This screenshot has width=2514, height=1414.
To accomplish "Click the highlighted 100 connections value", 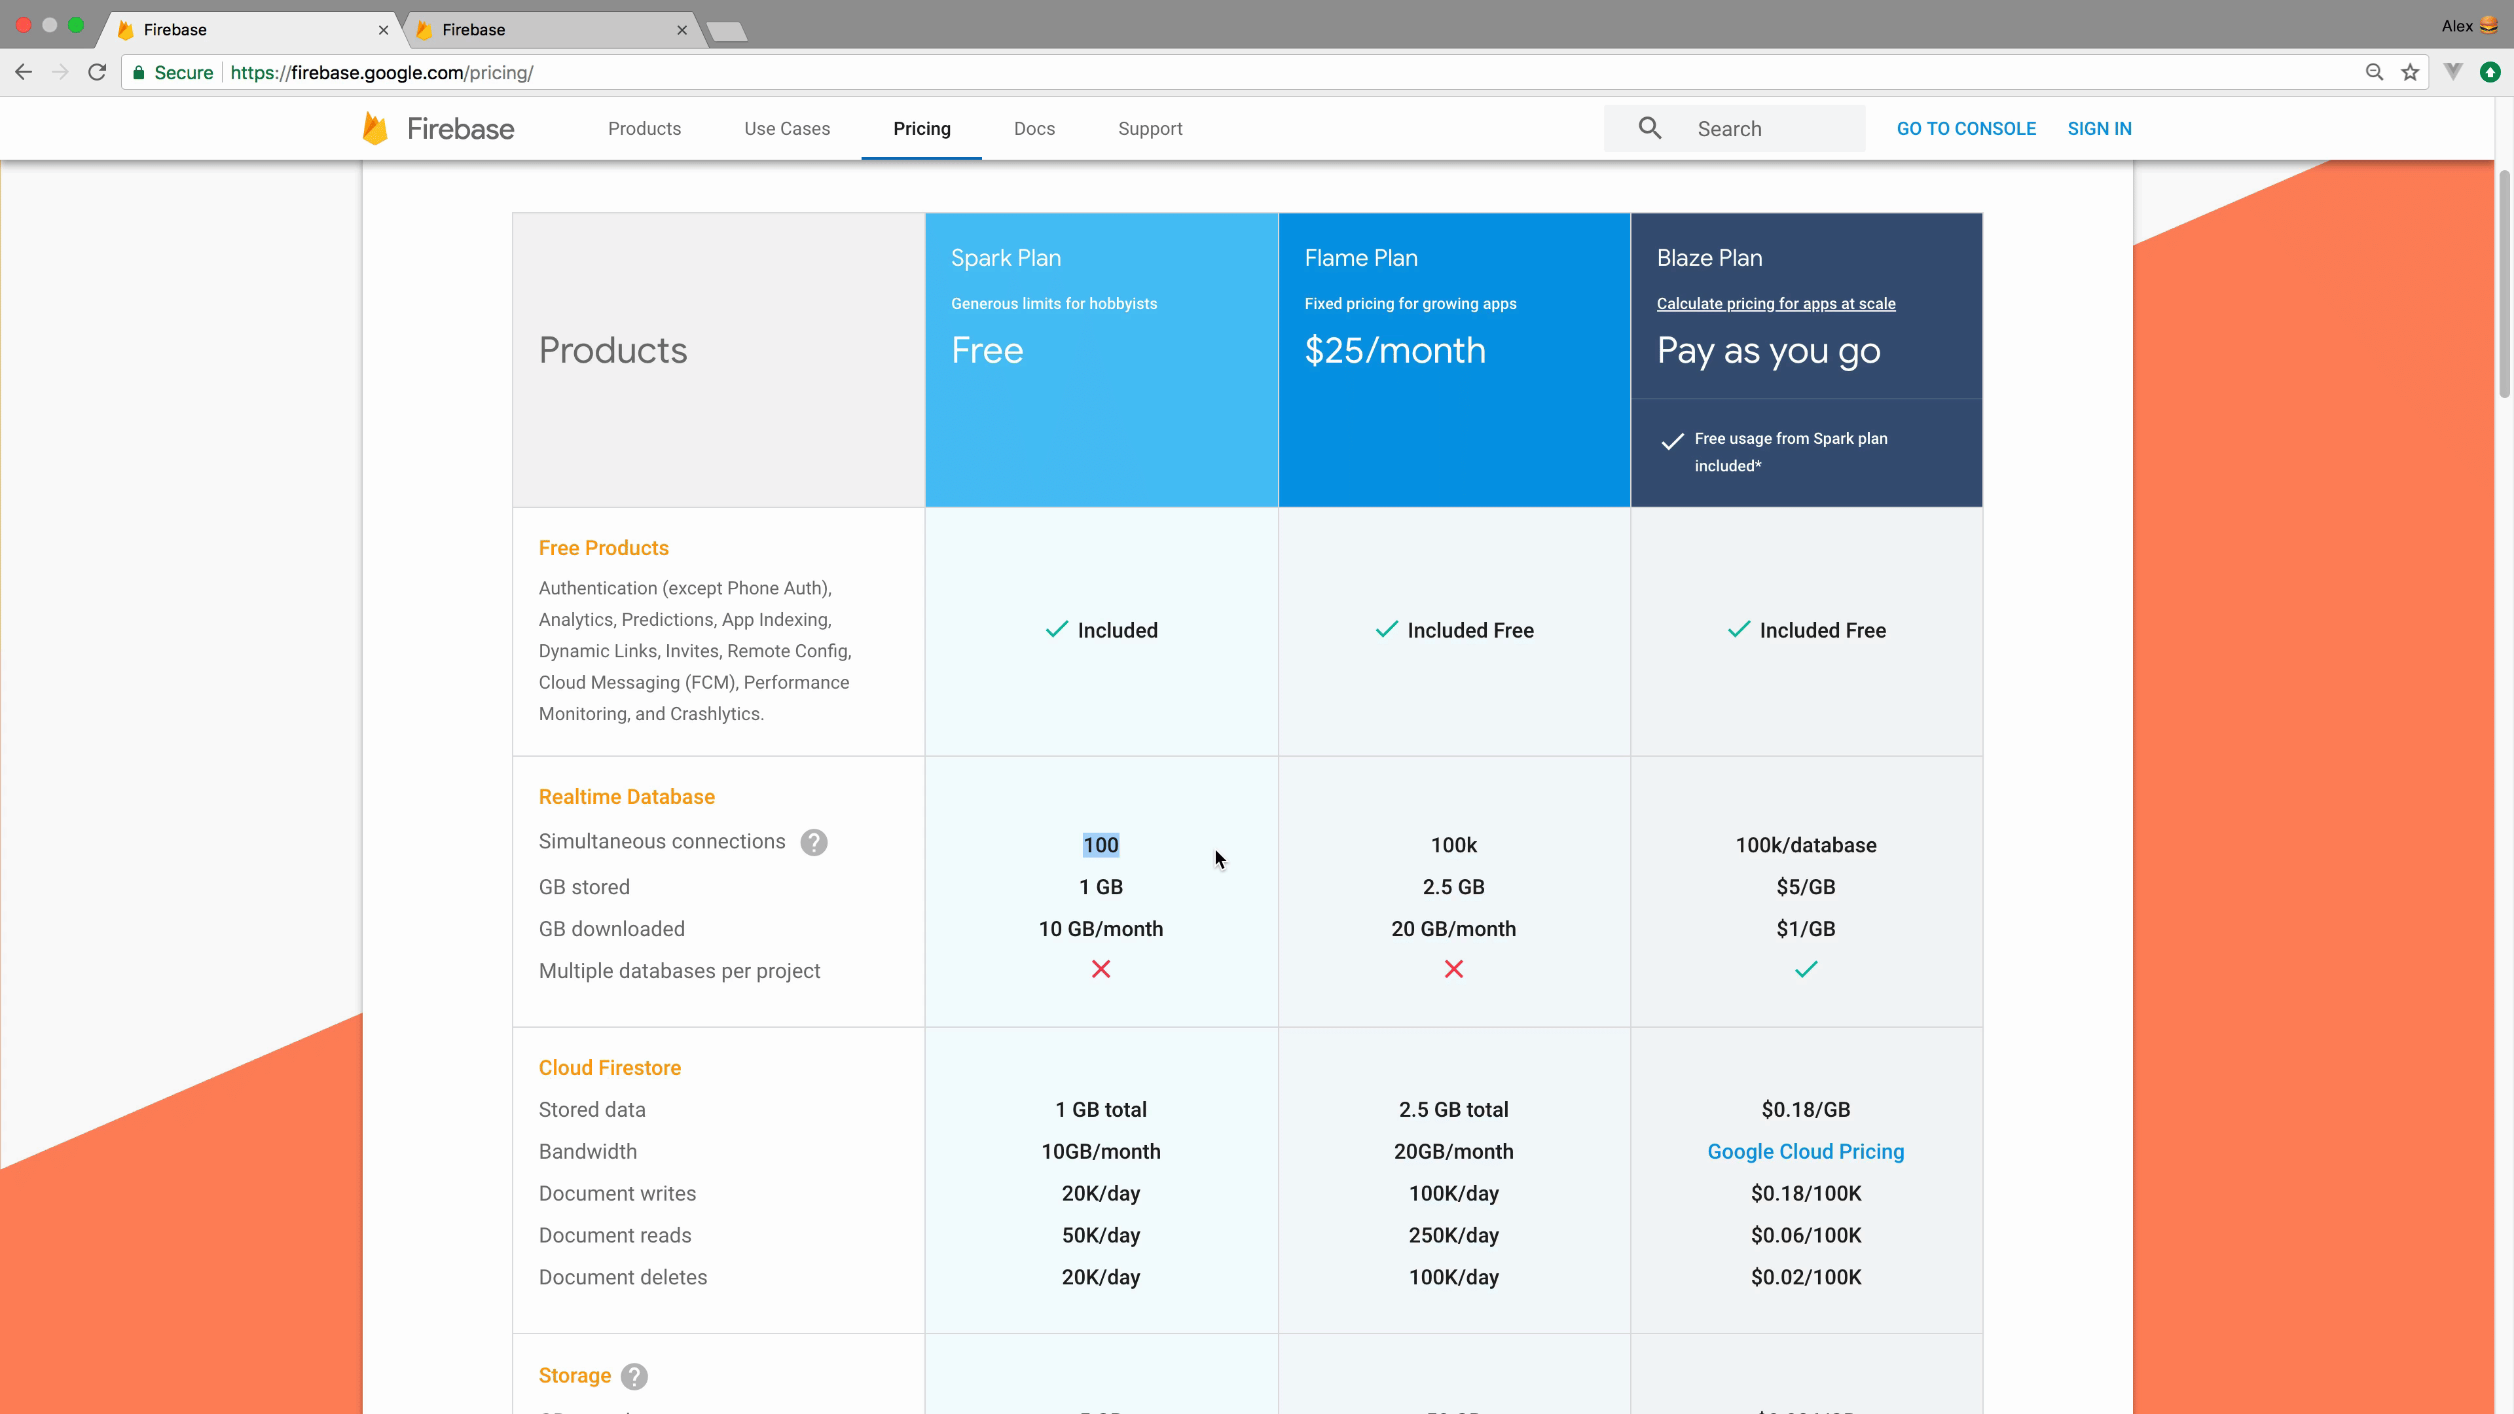I will tap(1101, 845).
